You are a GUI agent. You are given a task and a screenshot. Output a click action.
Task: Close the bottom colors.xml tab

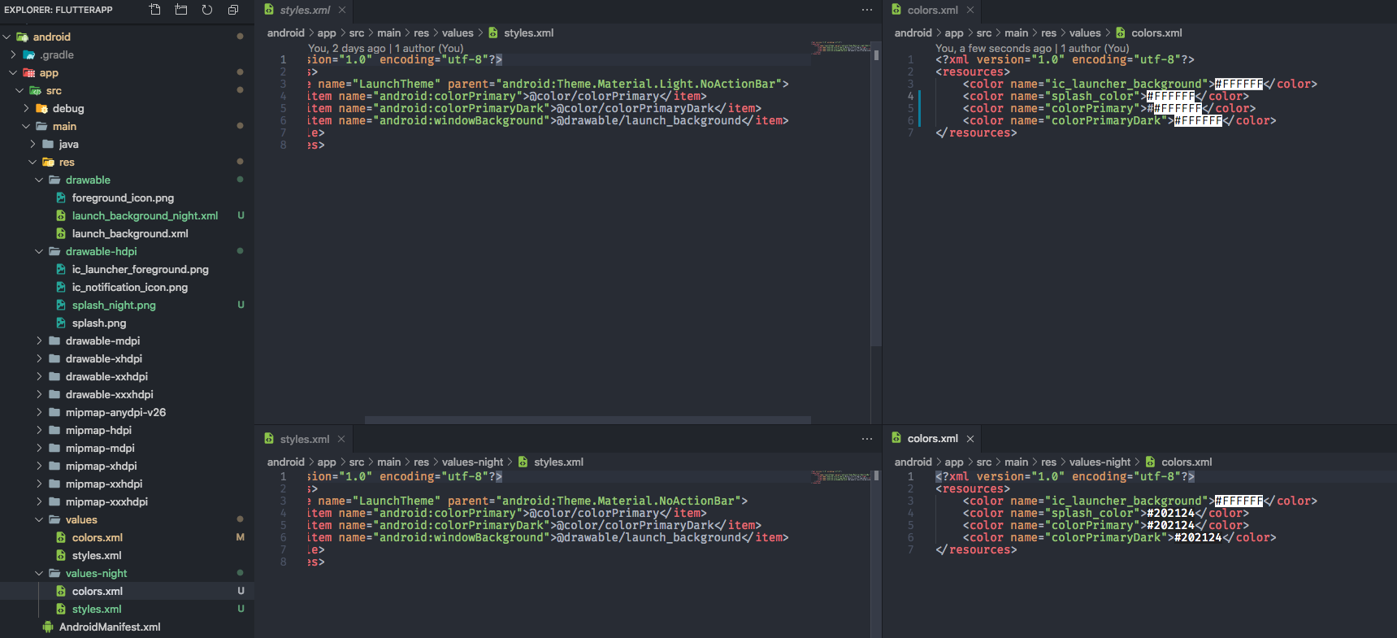[970, 439]
